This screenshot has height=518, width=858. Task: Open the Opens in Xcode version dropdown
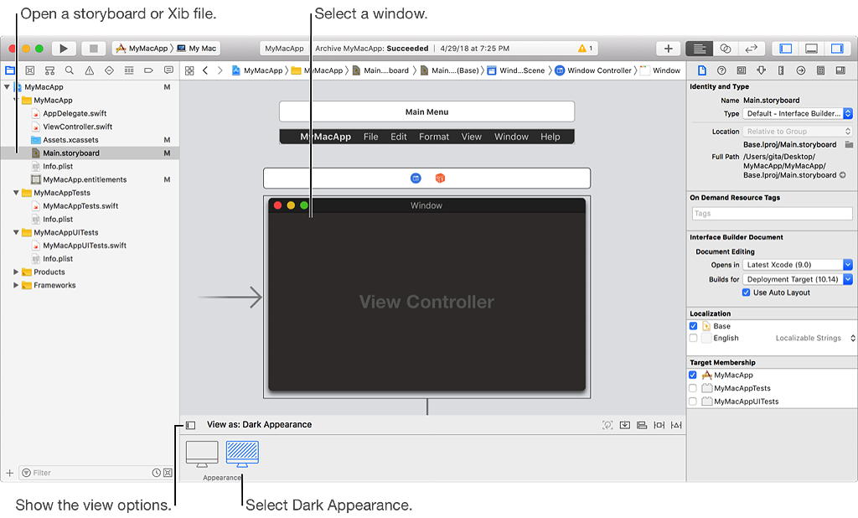[x=798, y=265]
